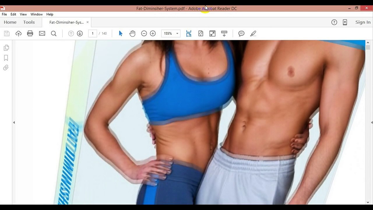Click the scrollbar down arrow
Viewport: 373px width, 210px height.
pyautogui.click(x=368, y=202)
